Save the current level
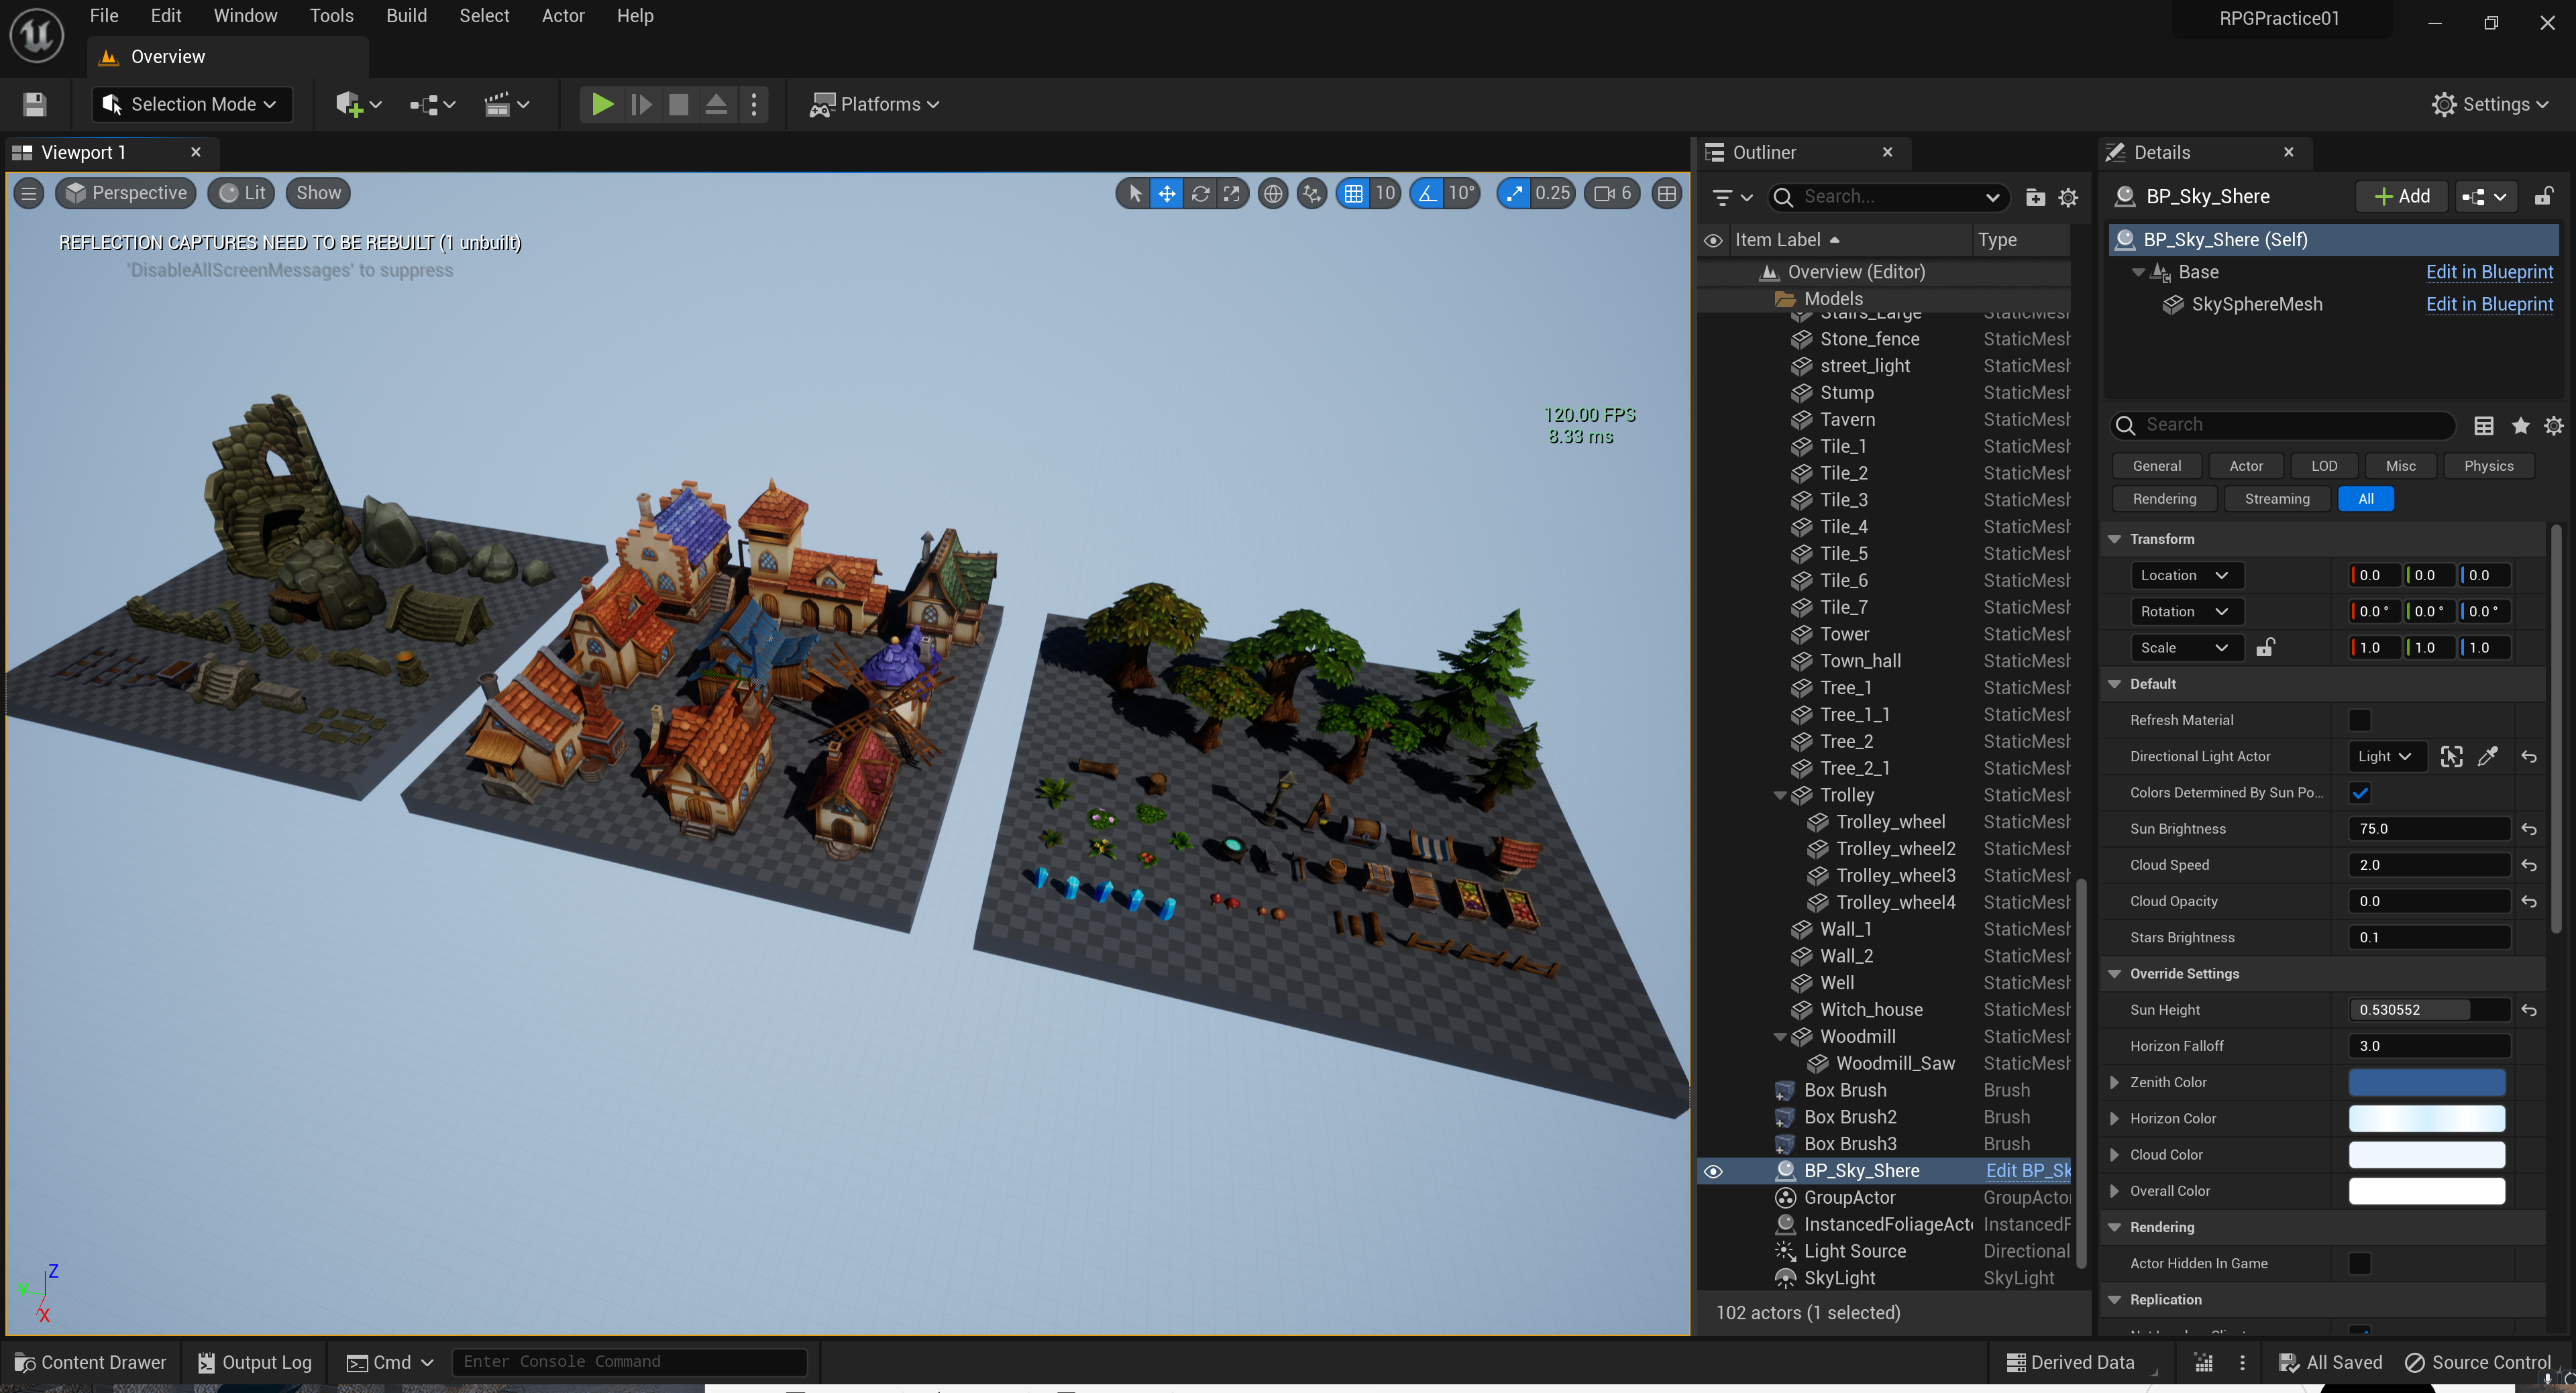 click(34, 104)
